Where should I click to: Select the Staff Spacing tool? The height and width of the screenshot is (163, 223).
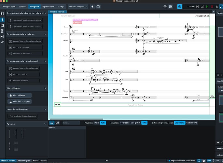(2, 31)
